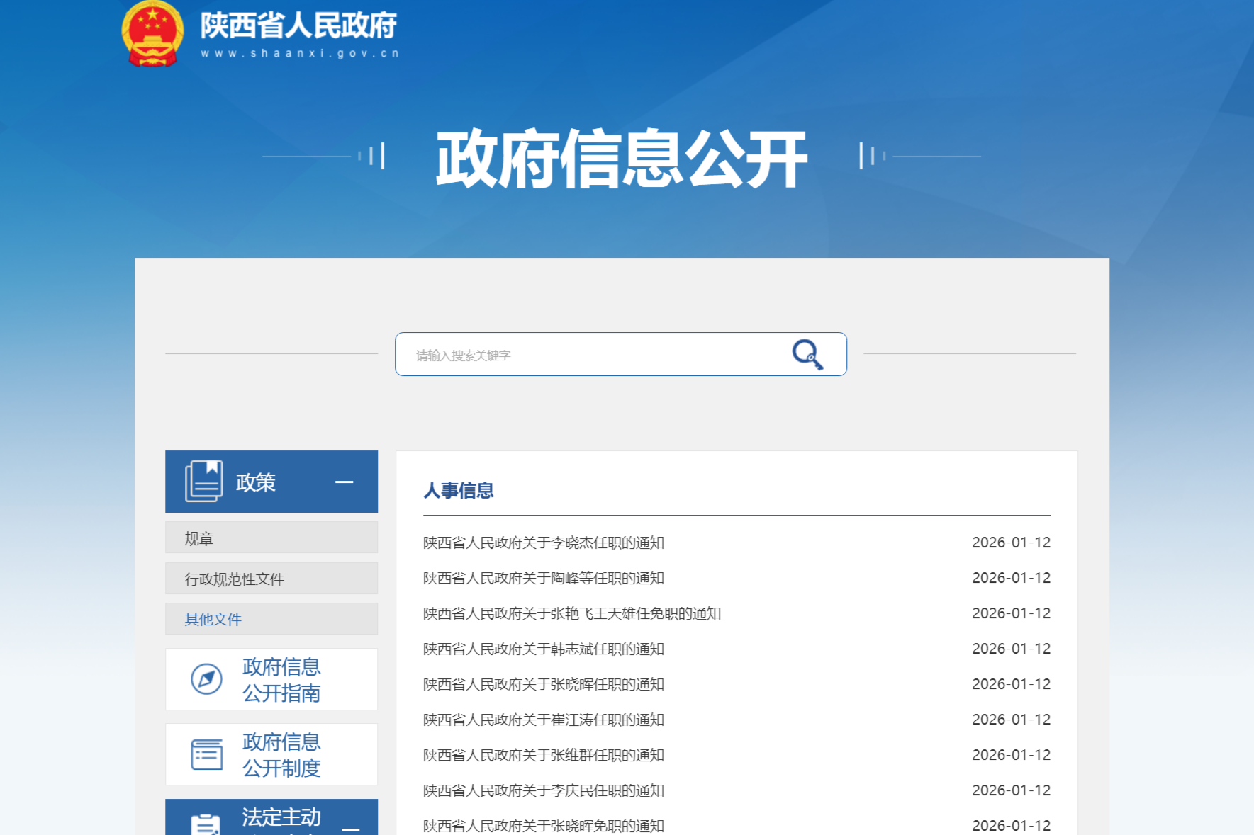This screenshot has width=1254, height=835.
Task: Click the magnifying glass search icon
Action: click(807, 354)
